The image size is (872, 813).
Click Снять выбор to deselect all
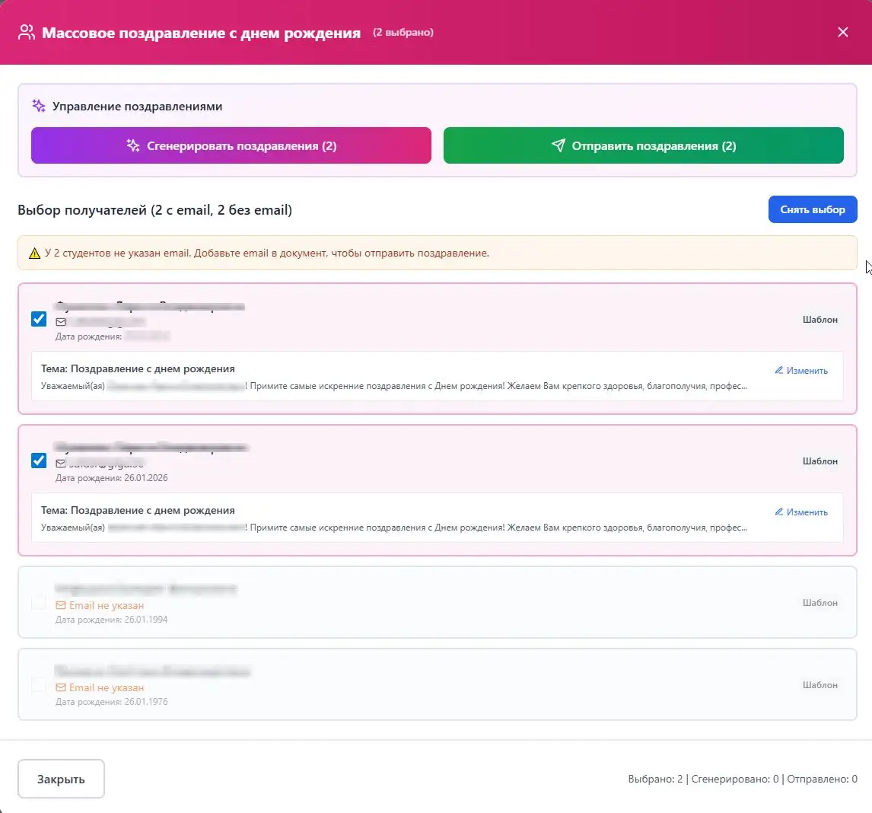[x=812, y=209]
